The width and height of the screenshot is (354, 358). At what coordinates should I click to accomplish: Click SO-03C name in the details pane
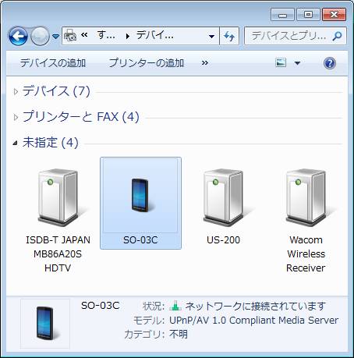(x=101, y=306)
